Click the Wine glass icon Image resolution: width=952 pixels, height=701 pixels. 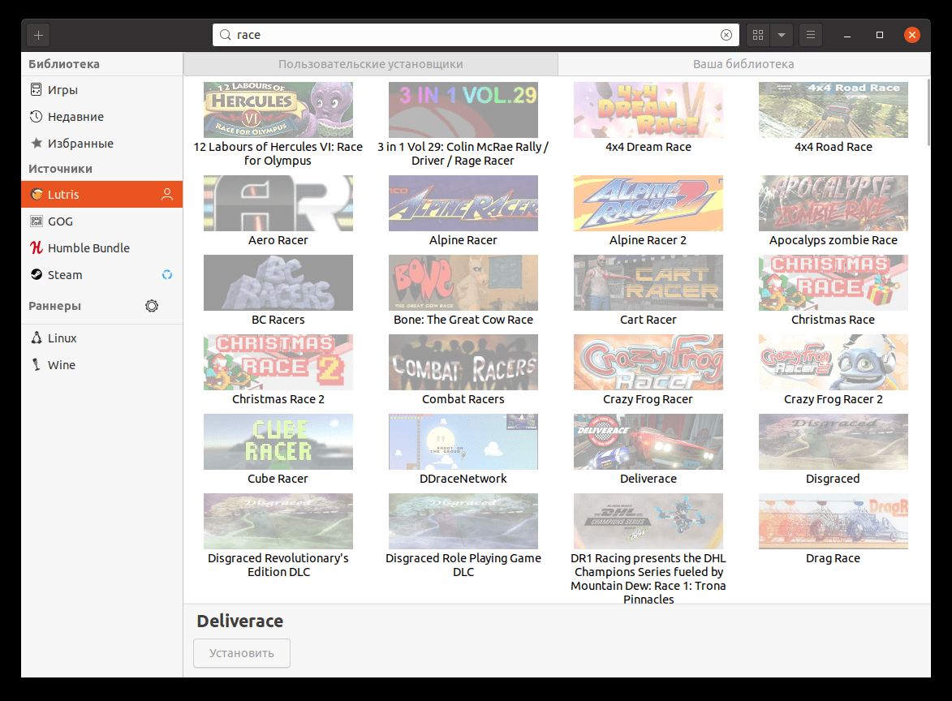(x=37, y=365)
